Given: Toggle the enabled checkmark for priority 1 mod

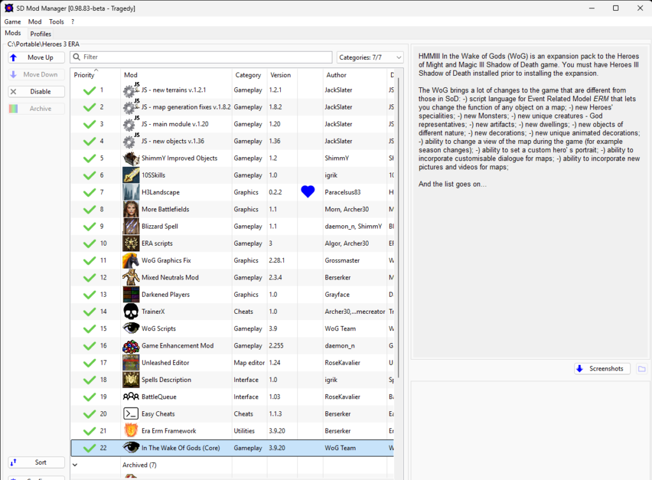Looking at the screenshot, I should click(x=89, y=90).
